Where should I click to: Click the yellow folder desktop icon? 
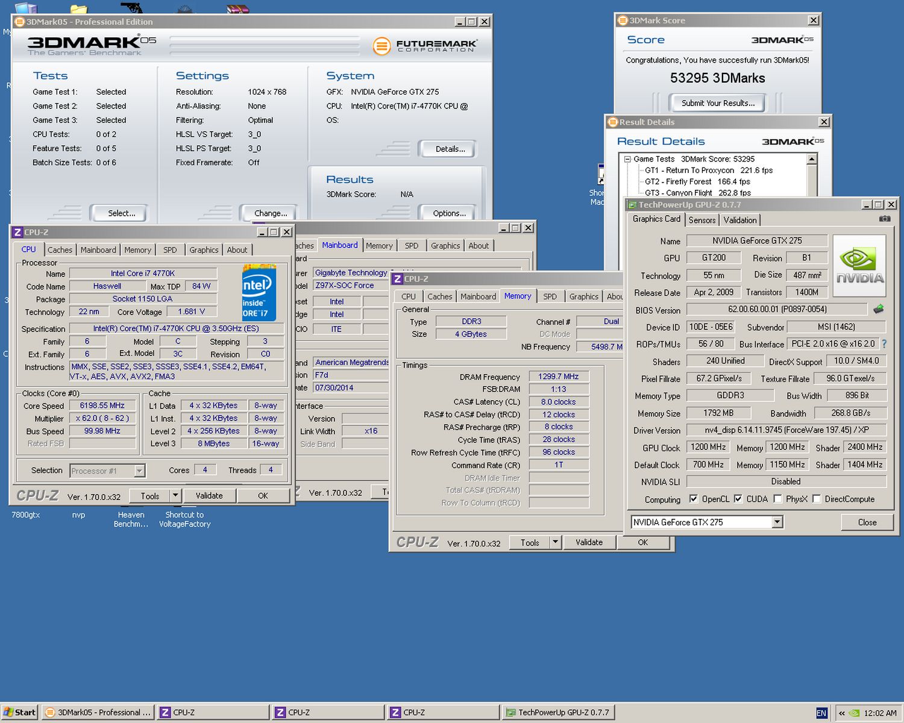(x=79, y=8)
